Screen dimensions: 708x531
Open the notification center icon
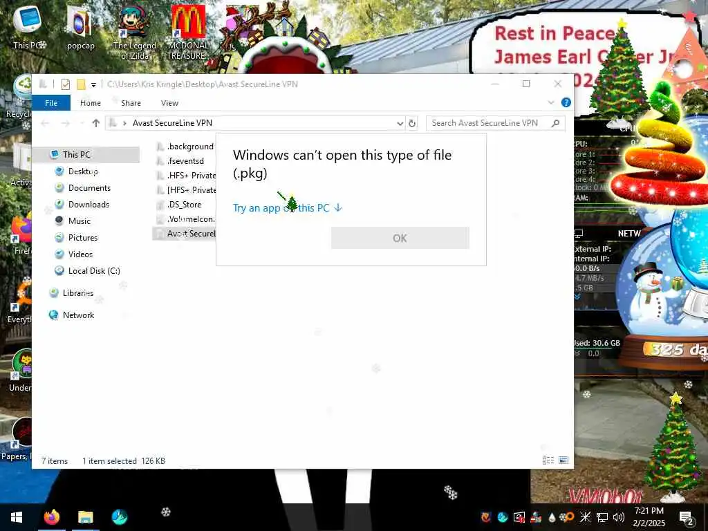pos(687,517)
